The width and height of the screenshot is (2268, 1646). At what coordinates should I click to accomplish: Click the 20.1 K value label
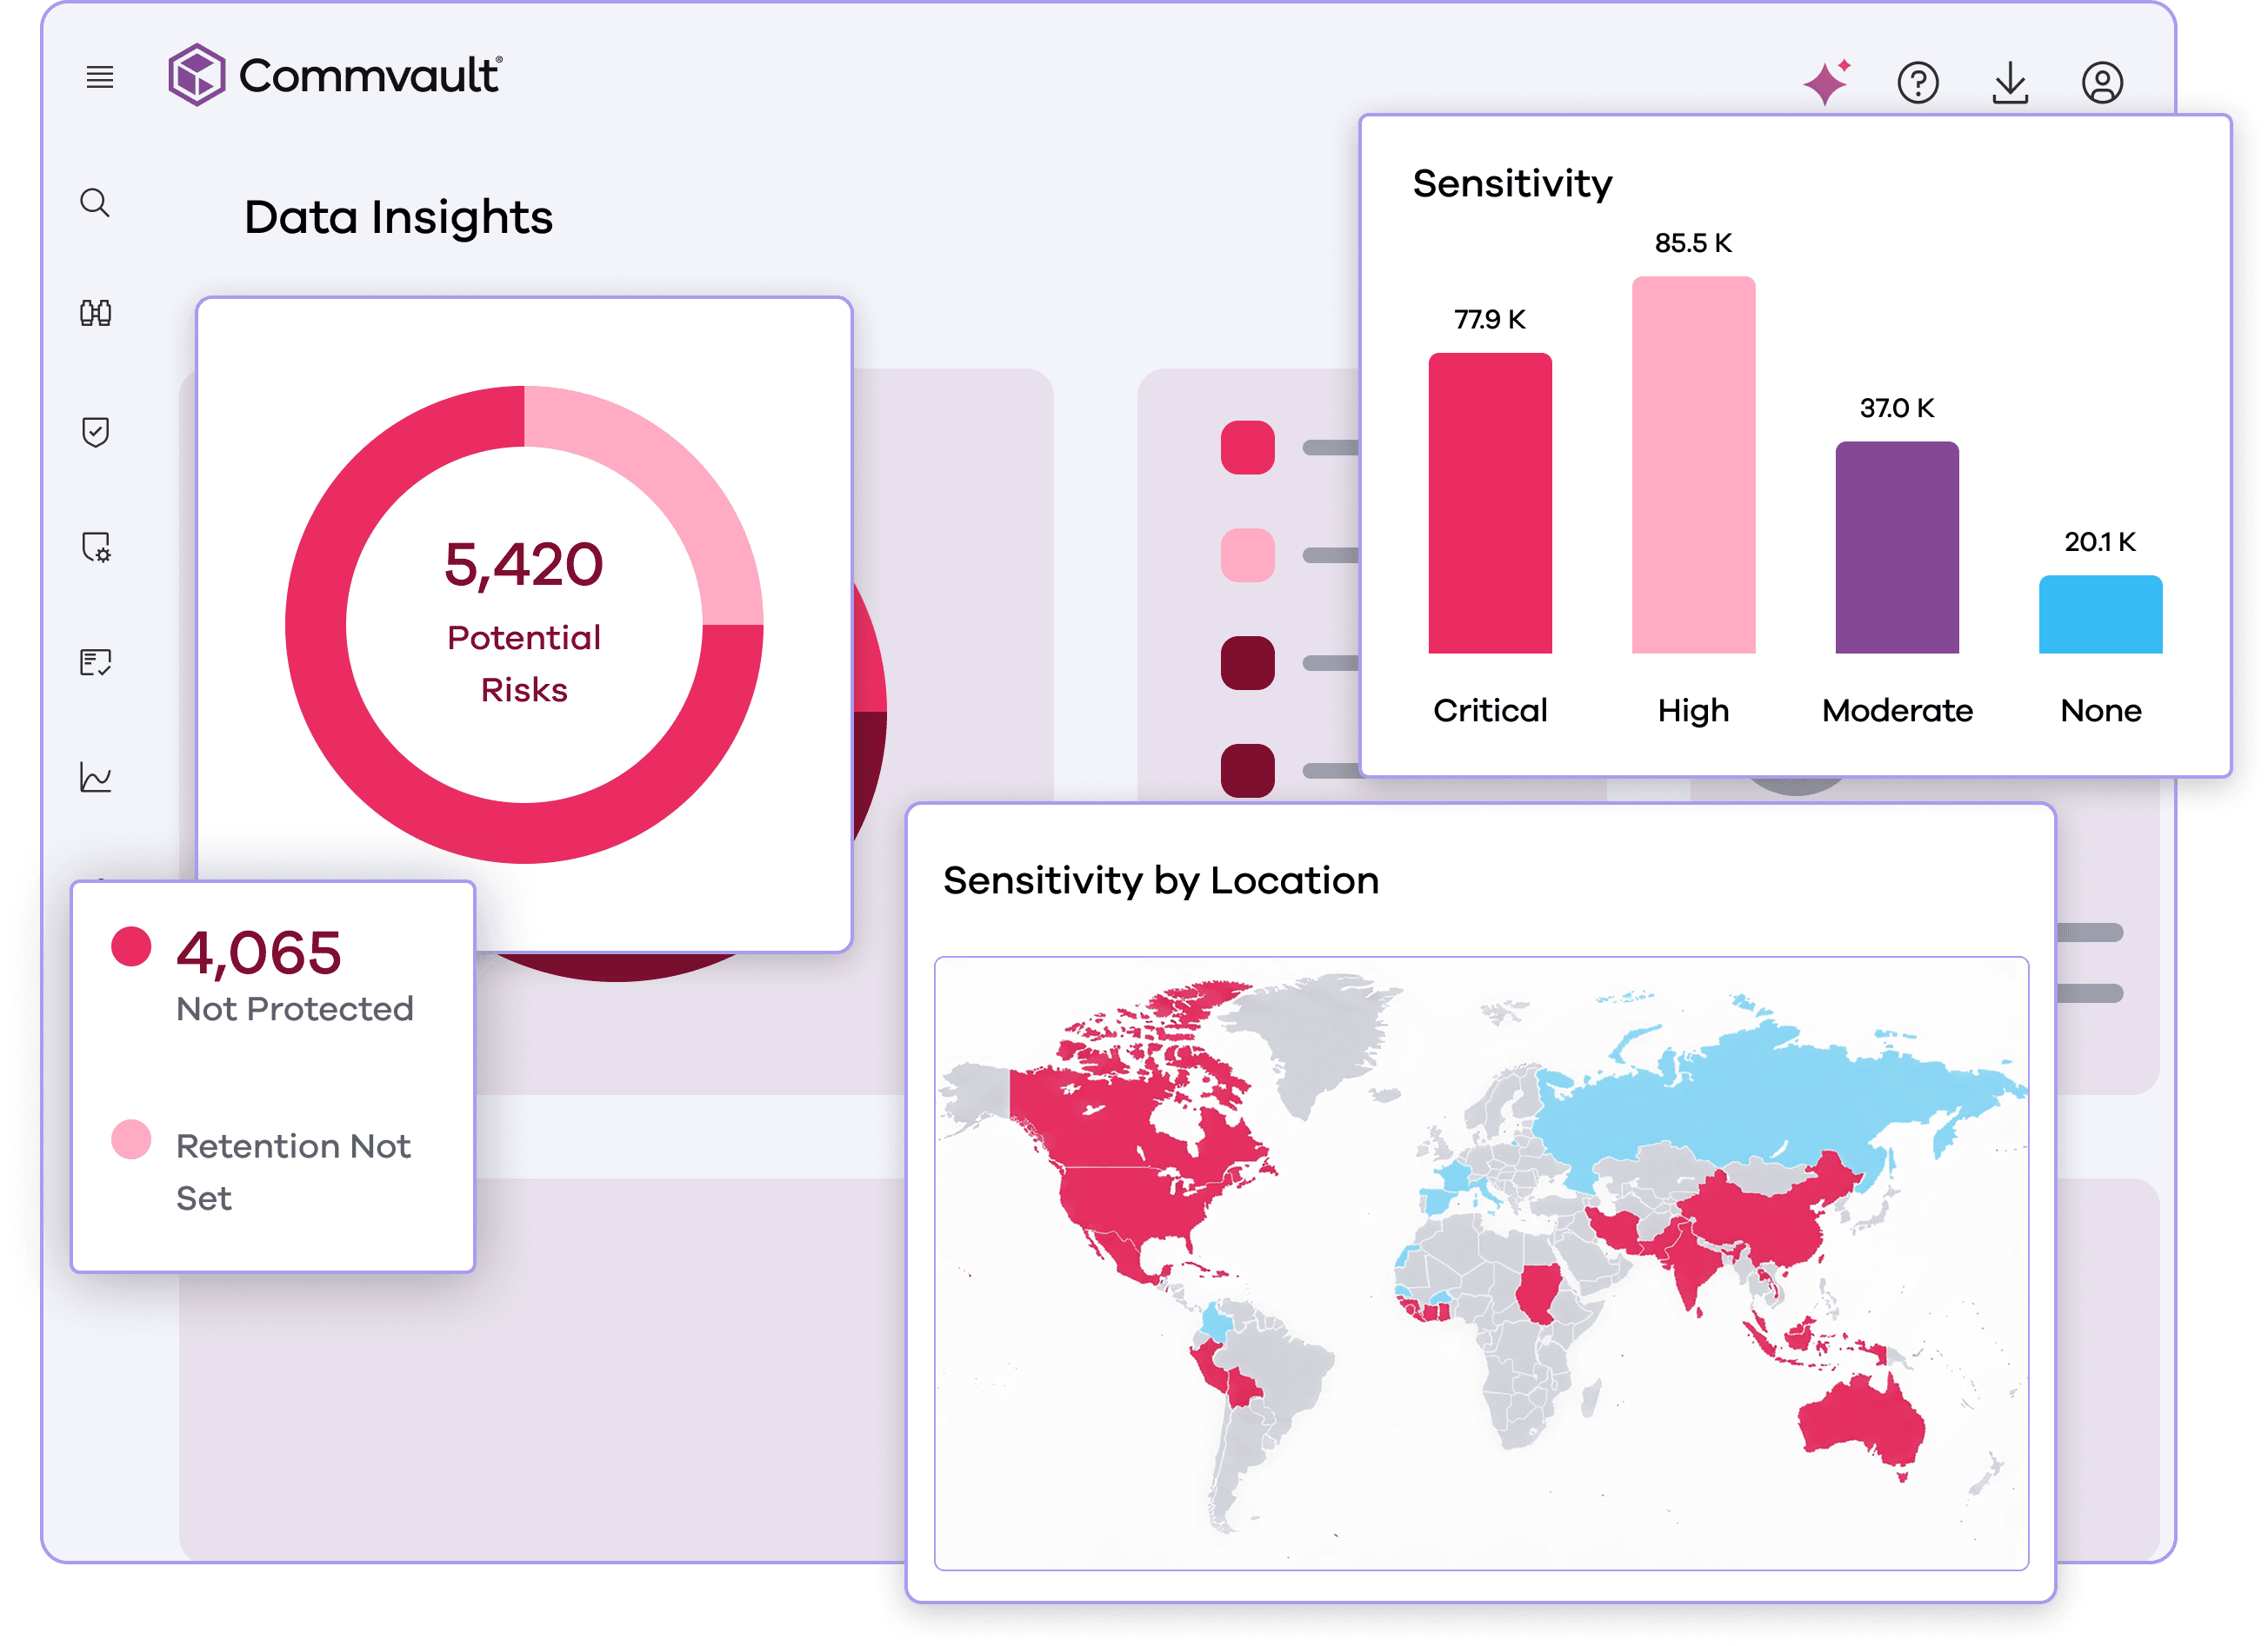coord(2100,541)
